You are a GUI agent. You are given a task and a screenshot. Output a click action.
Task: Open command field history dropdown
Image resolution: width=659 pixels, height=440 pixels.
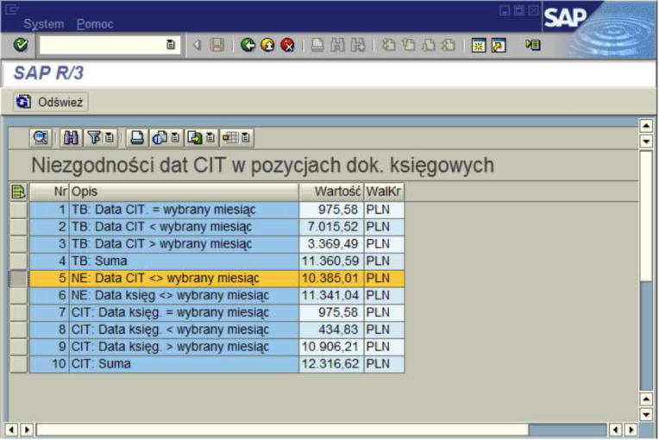[171, 45]
